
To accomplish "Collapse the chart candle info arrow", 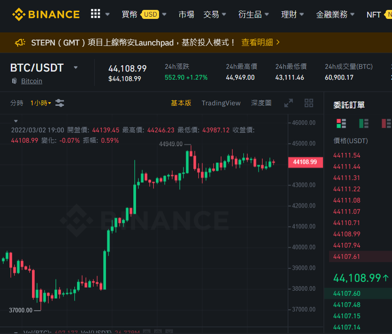I will 16,121.
